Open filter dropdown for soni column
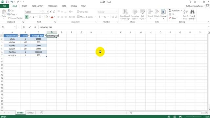The height and width of the screenshot is (118, 210). point(29,36)
